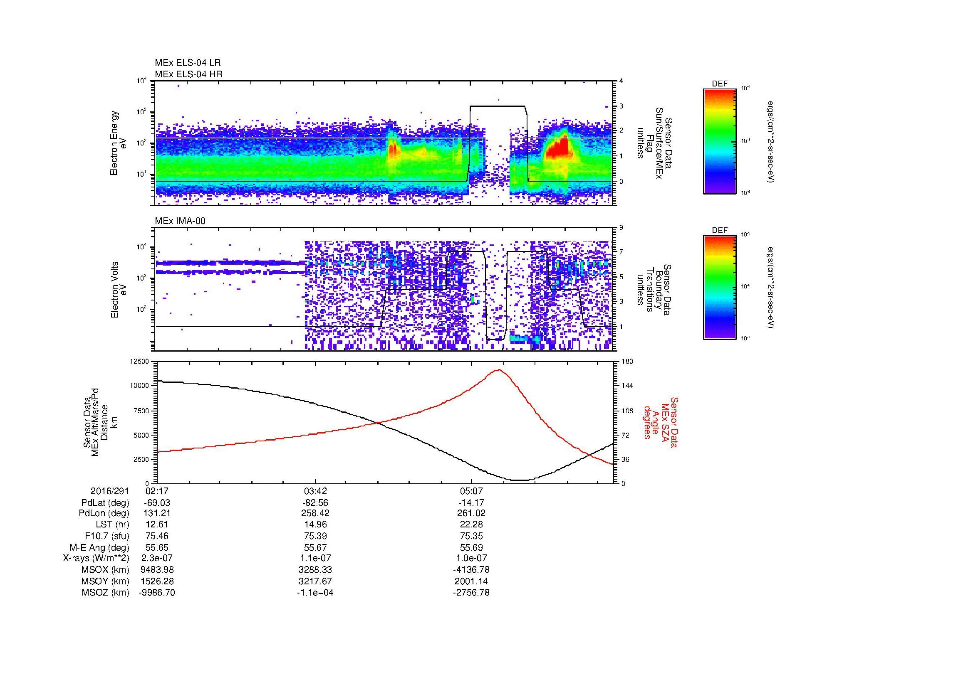
Task: Click the MSOZ value -1.1e+04
Action: point(315,593)
